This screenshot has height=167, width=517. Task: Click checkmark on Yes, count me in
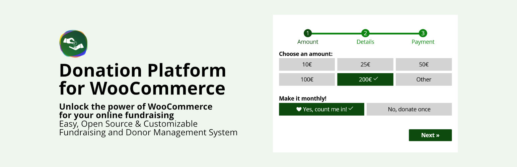(351, 109)
